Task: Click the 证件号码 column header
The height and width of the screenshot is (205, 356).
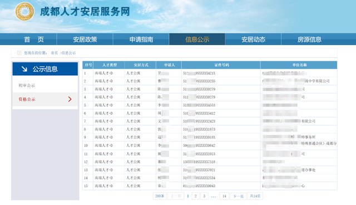Action: click(221, 65)
